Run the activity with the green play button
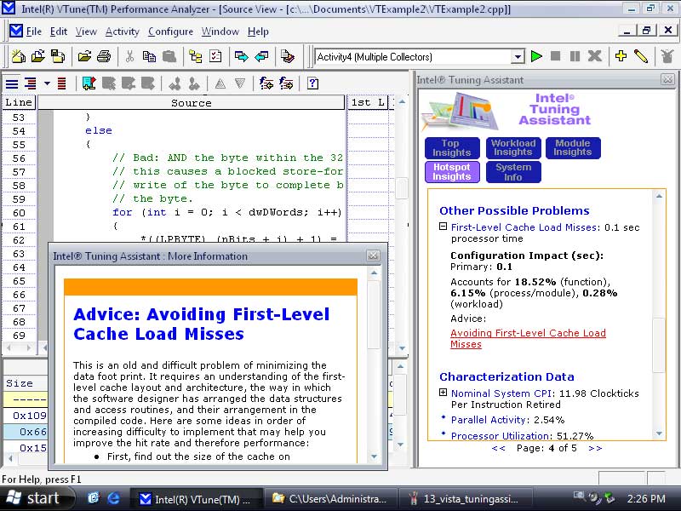This screenshot has height=511, width=681. [536, 56]
